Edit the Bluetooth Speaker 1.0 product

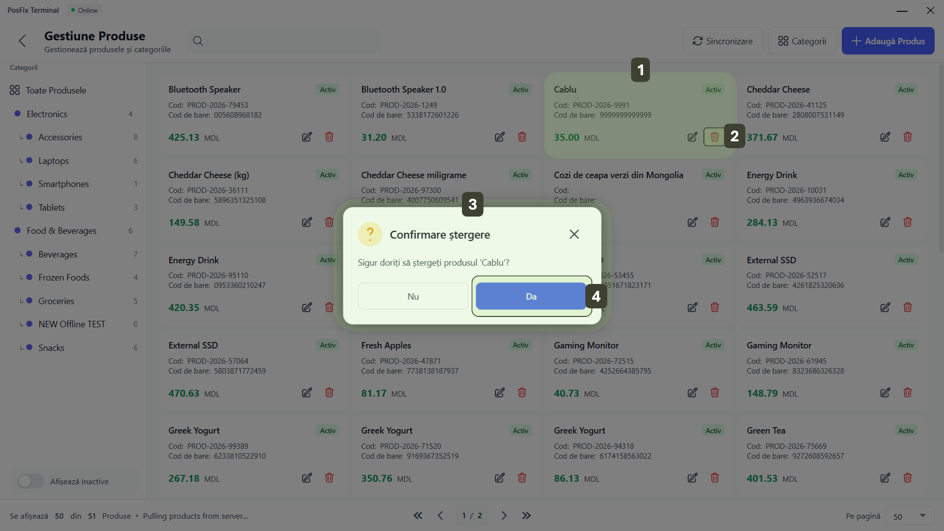499,137
